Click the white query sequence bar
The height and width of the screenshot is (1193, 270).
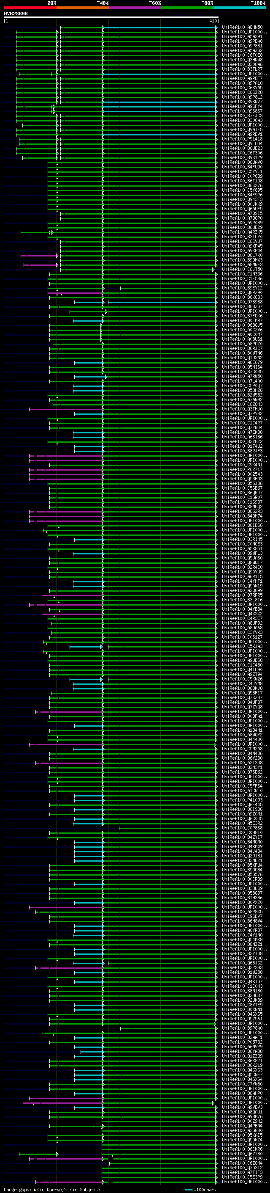[x=111, y=17]
